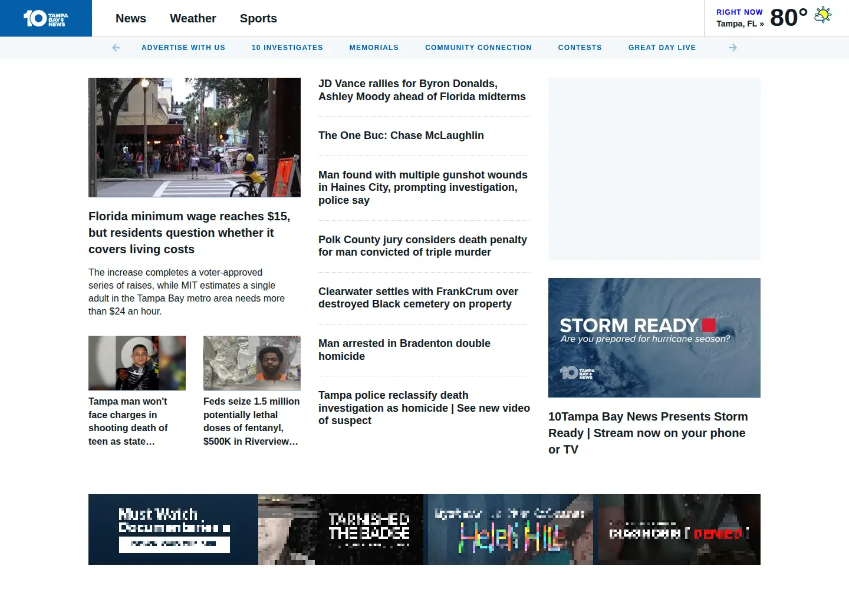Screen dimensions: 849x589
Task: Open Bradenton double homicide arrest story
Action: [404, 350]
